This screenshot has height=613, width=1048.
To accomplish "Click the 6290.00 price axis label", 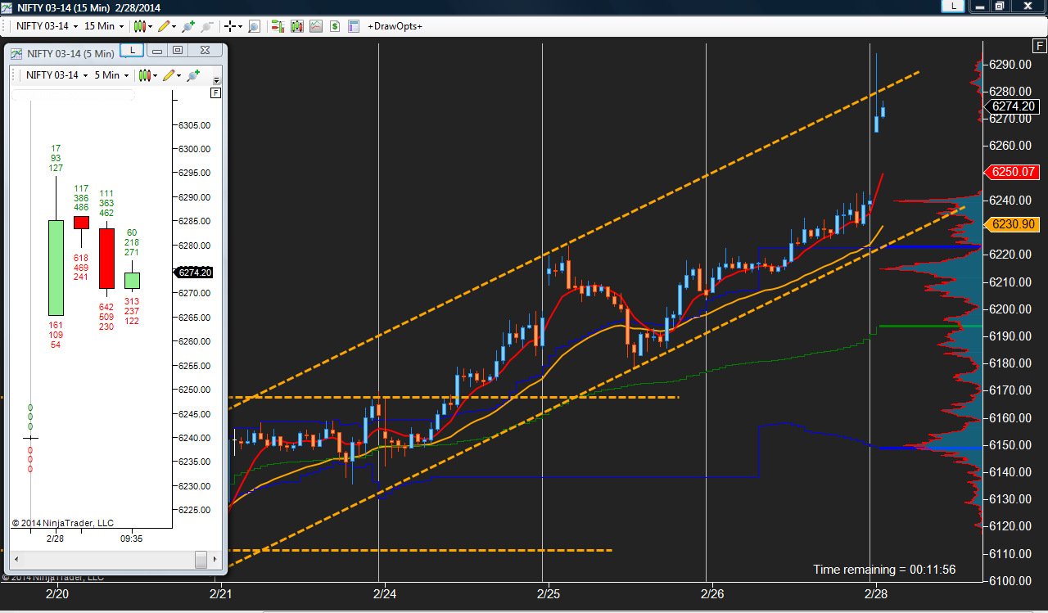I will (1011, 65).
